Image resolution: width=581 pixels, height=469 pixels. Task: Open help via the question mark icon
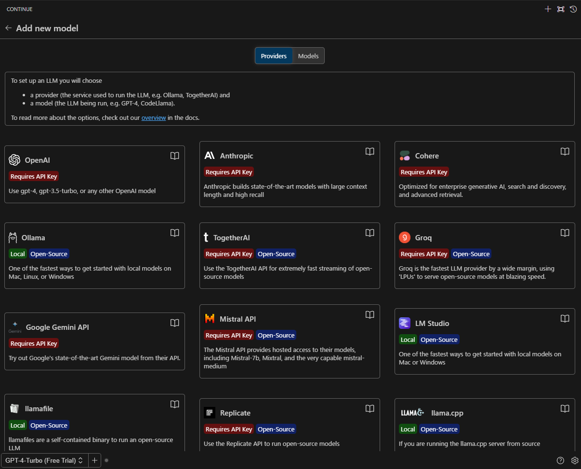560,460
